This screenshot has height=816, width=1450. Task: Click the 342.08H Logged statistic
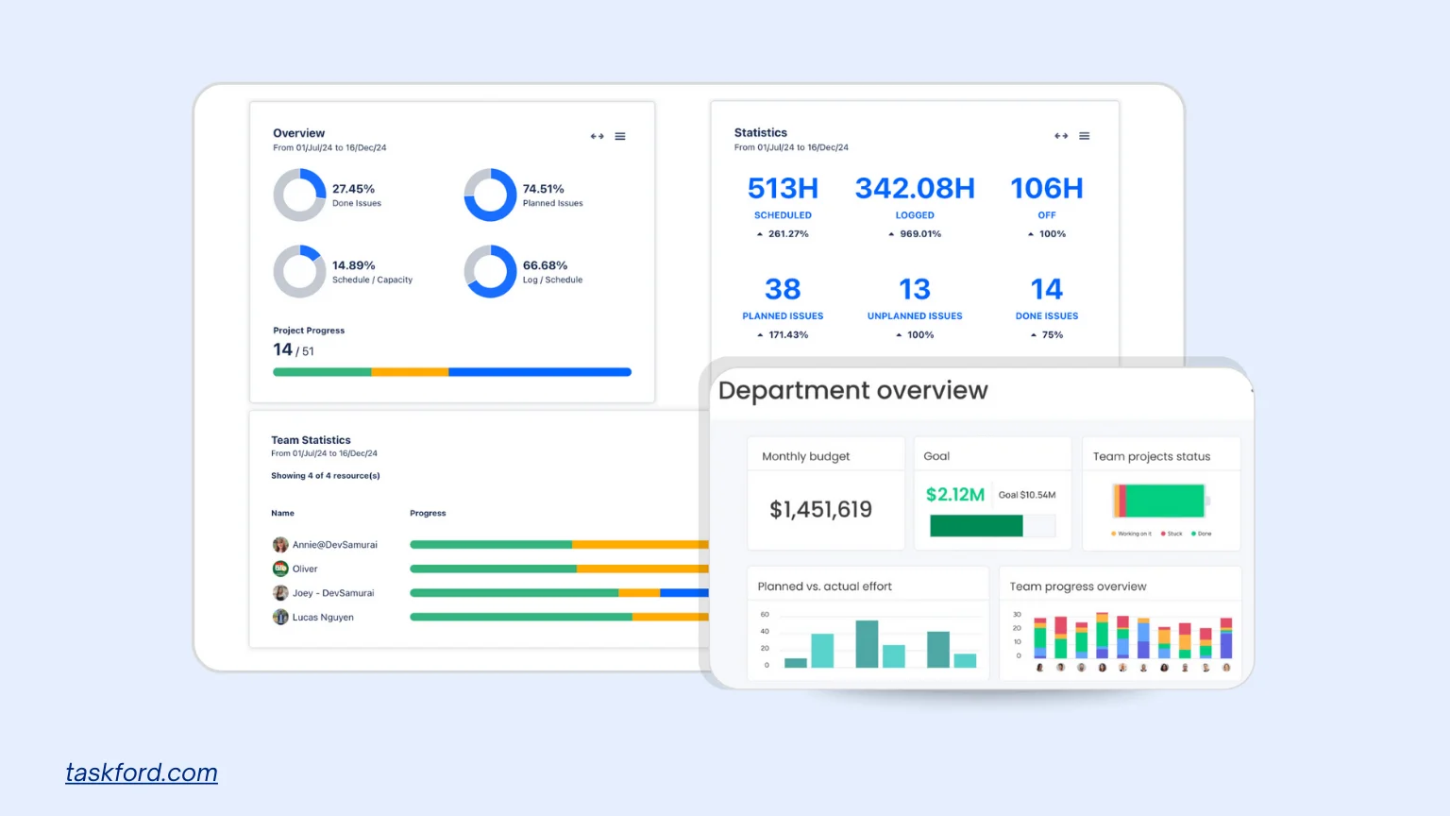(915, 189)
